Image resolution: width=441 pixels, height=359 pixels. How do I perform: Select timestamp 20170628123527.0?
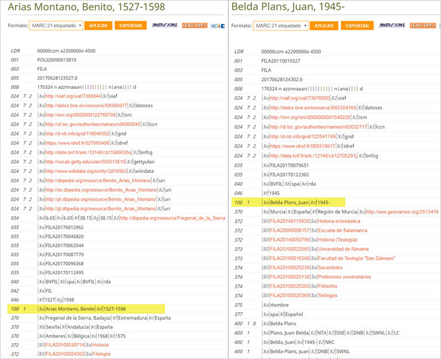pyautogui.click(x=57, y=78)
